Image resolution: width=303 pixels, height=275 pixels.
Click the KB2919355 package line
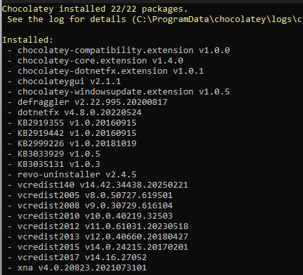[72, 123]
